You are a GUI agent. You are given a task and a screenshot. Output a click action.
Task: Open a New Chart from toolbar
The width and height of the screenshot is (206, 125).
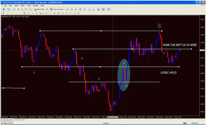click(3, 9)
